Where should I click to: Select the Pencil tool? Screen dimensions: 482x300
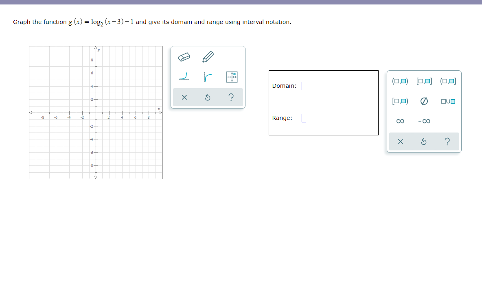[208, 57]
